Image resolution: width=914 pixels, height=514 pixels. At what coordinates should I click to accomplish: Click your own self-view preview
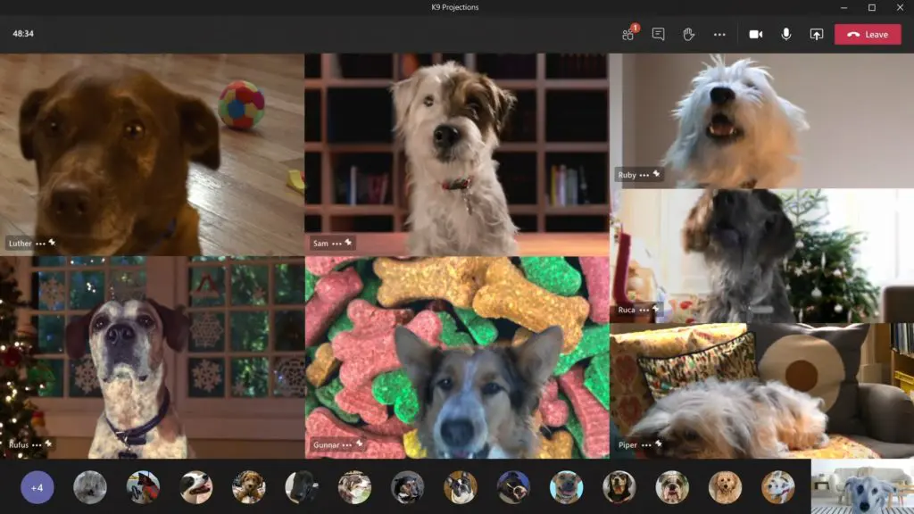(863, 486)
